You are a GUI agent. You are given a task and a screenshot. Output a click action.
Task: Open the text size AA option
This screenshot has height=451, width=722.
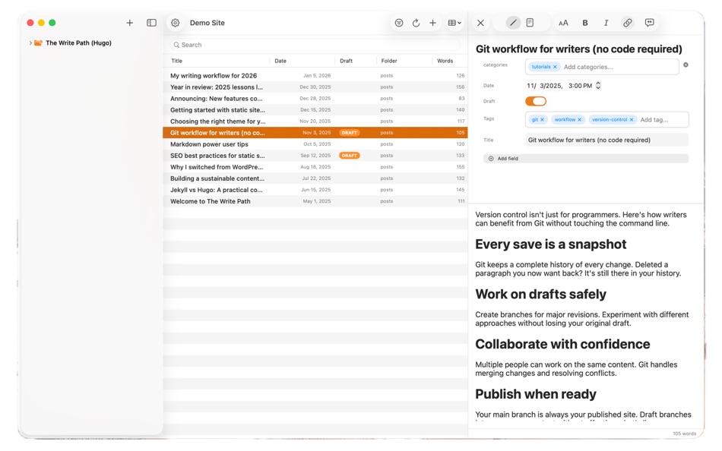[x=563, y=23]
